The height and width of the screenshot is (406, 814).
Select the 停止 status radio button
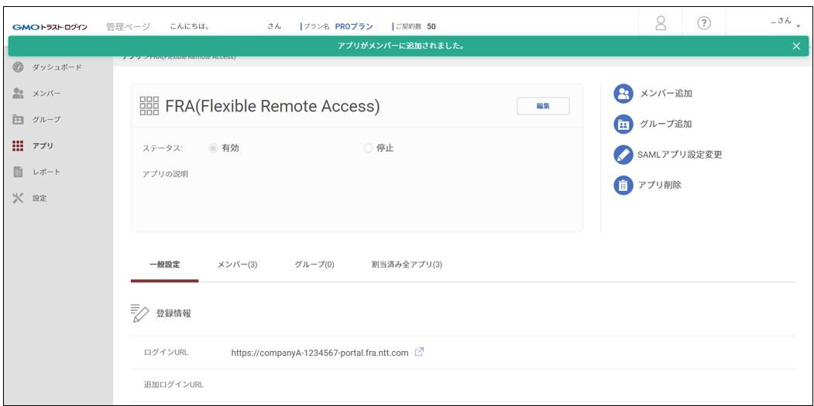[x=368, y=148]
